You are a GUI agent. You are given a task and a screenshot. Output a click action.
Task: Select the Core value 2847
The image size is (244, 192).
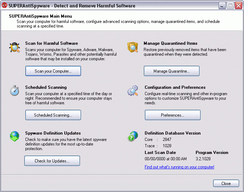167,140
